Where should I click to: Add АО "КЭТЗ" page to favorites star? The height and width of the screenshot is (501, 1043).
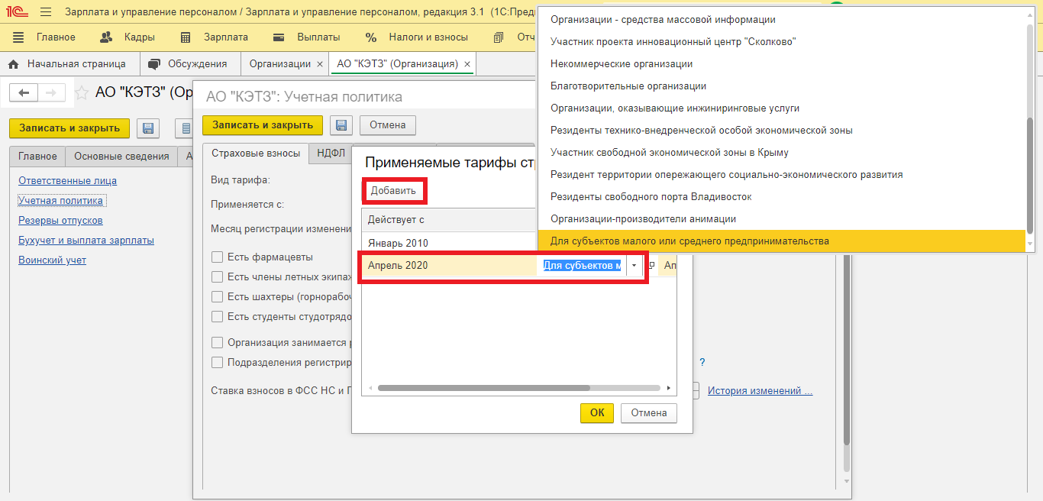point(81,93)
